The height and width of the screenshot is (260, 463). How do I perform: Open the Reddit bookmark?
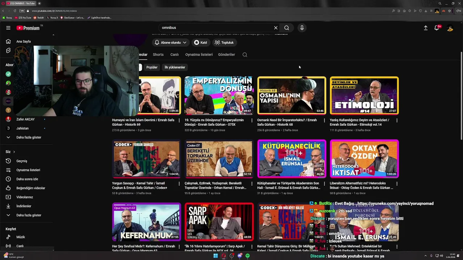pyautogui.click(x=39, y=17)
